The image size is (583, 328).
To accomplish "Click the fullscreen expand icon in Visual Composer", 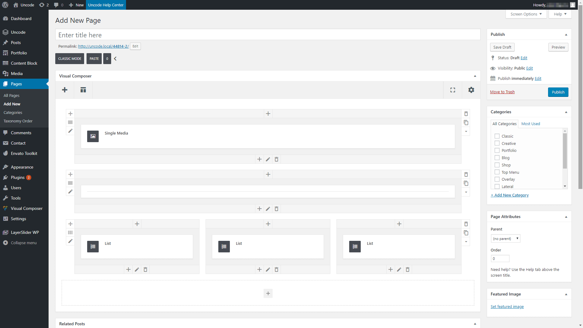I will 453,89.
